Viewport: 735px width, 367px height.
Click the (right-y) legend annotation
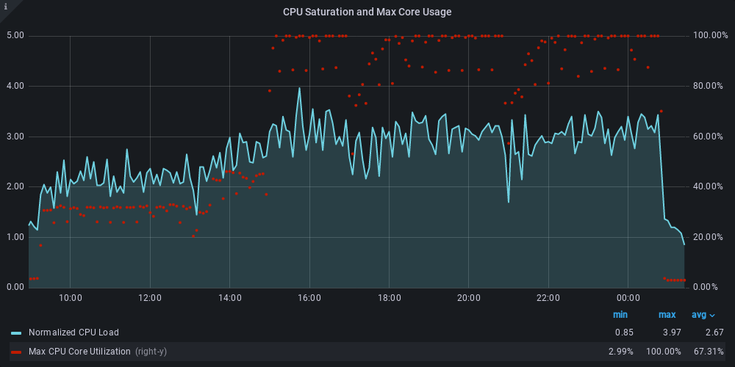coord(151,352)
